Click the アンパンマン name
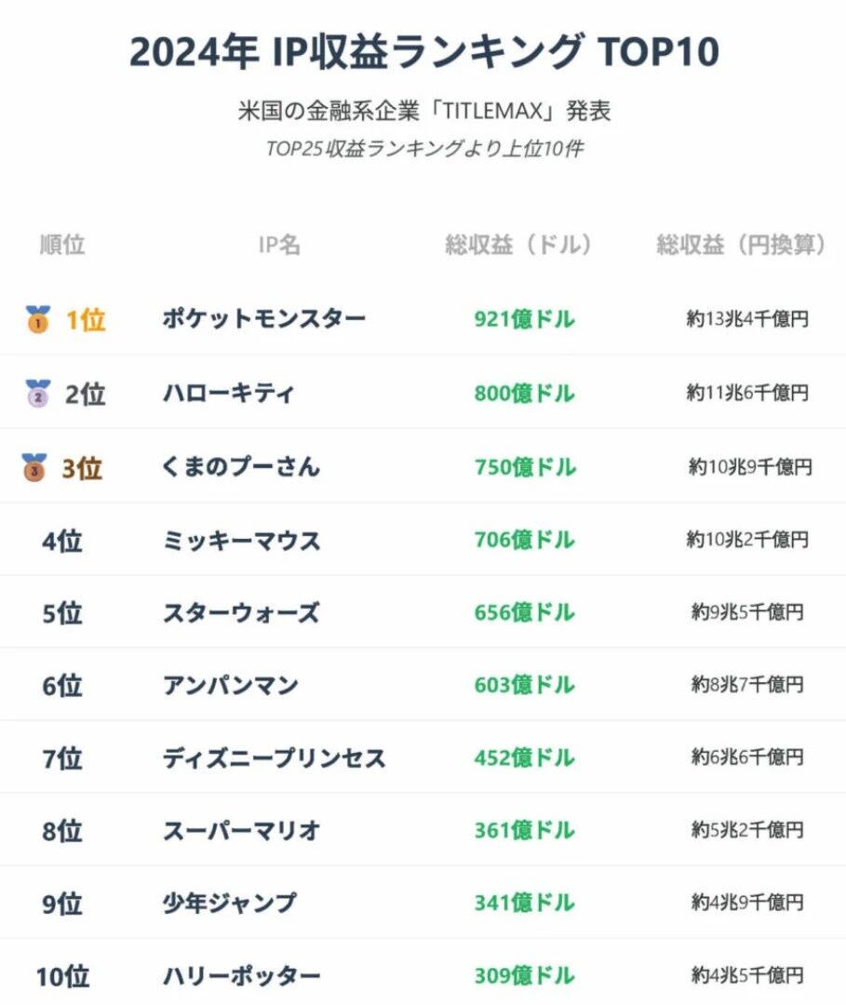Viewport: 846px width, 1005px height. click(230, 686)
